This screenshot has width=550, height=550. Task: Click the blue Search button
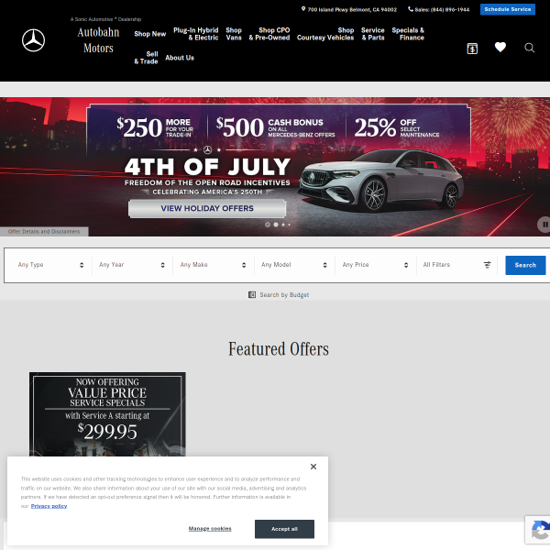525,265
